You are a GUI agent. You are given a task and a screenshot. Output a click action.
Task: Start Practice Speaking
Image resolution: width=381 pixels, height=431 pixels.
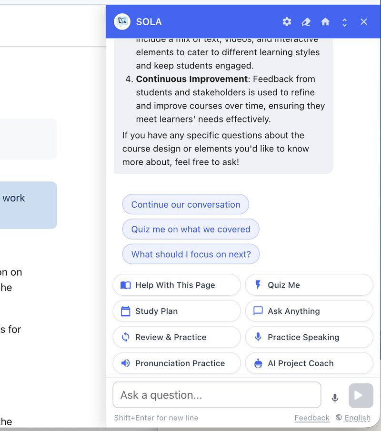(309, 337)
